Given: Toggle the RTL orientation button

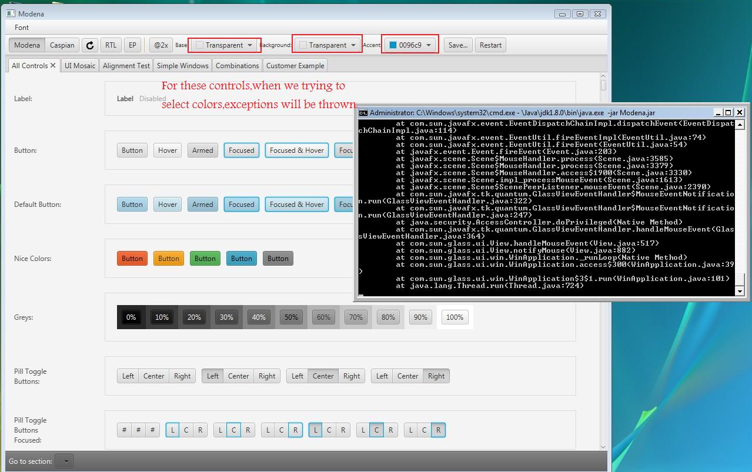Looking at the screenshot, I should (111, 45).
